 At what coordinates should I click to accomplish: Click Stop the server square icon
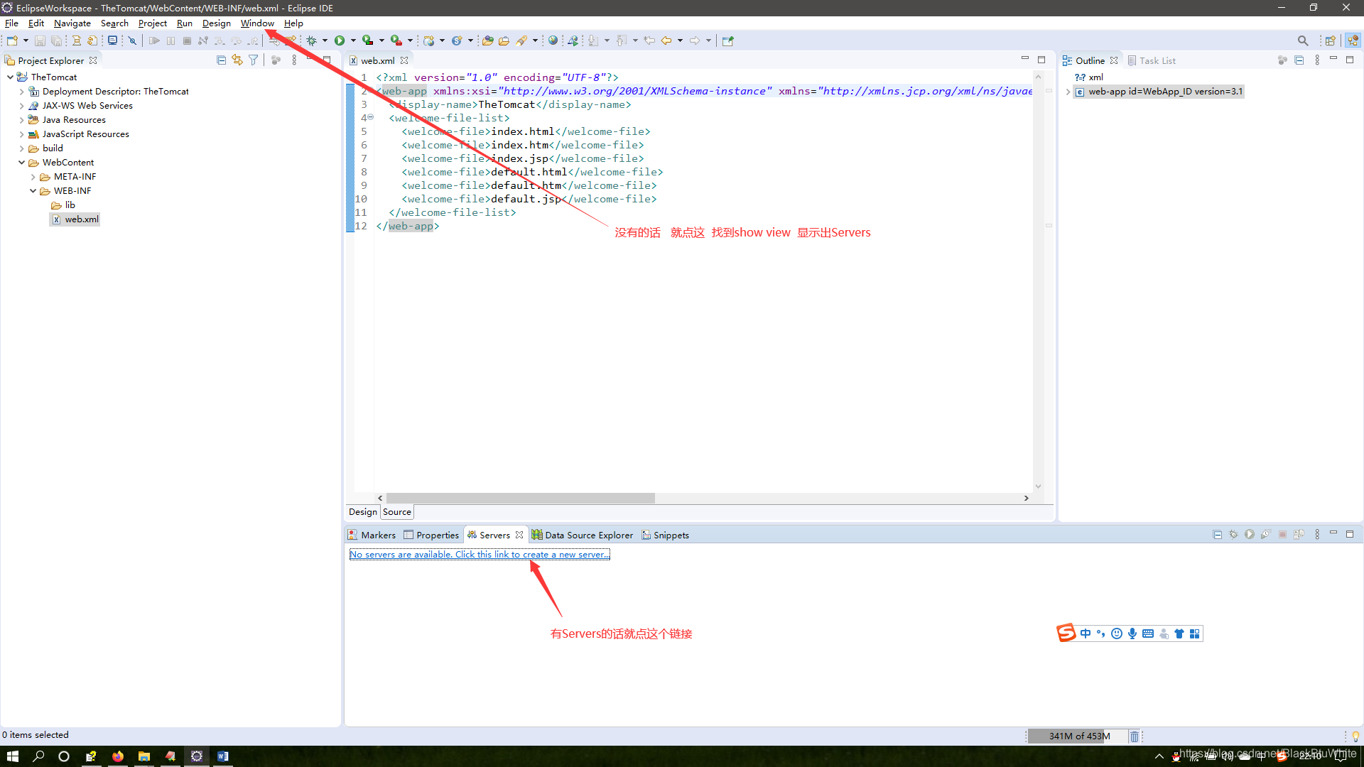point(1282,535)
